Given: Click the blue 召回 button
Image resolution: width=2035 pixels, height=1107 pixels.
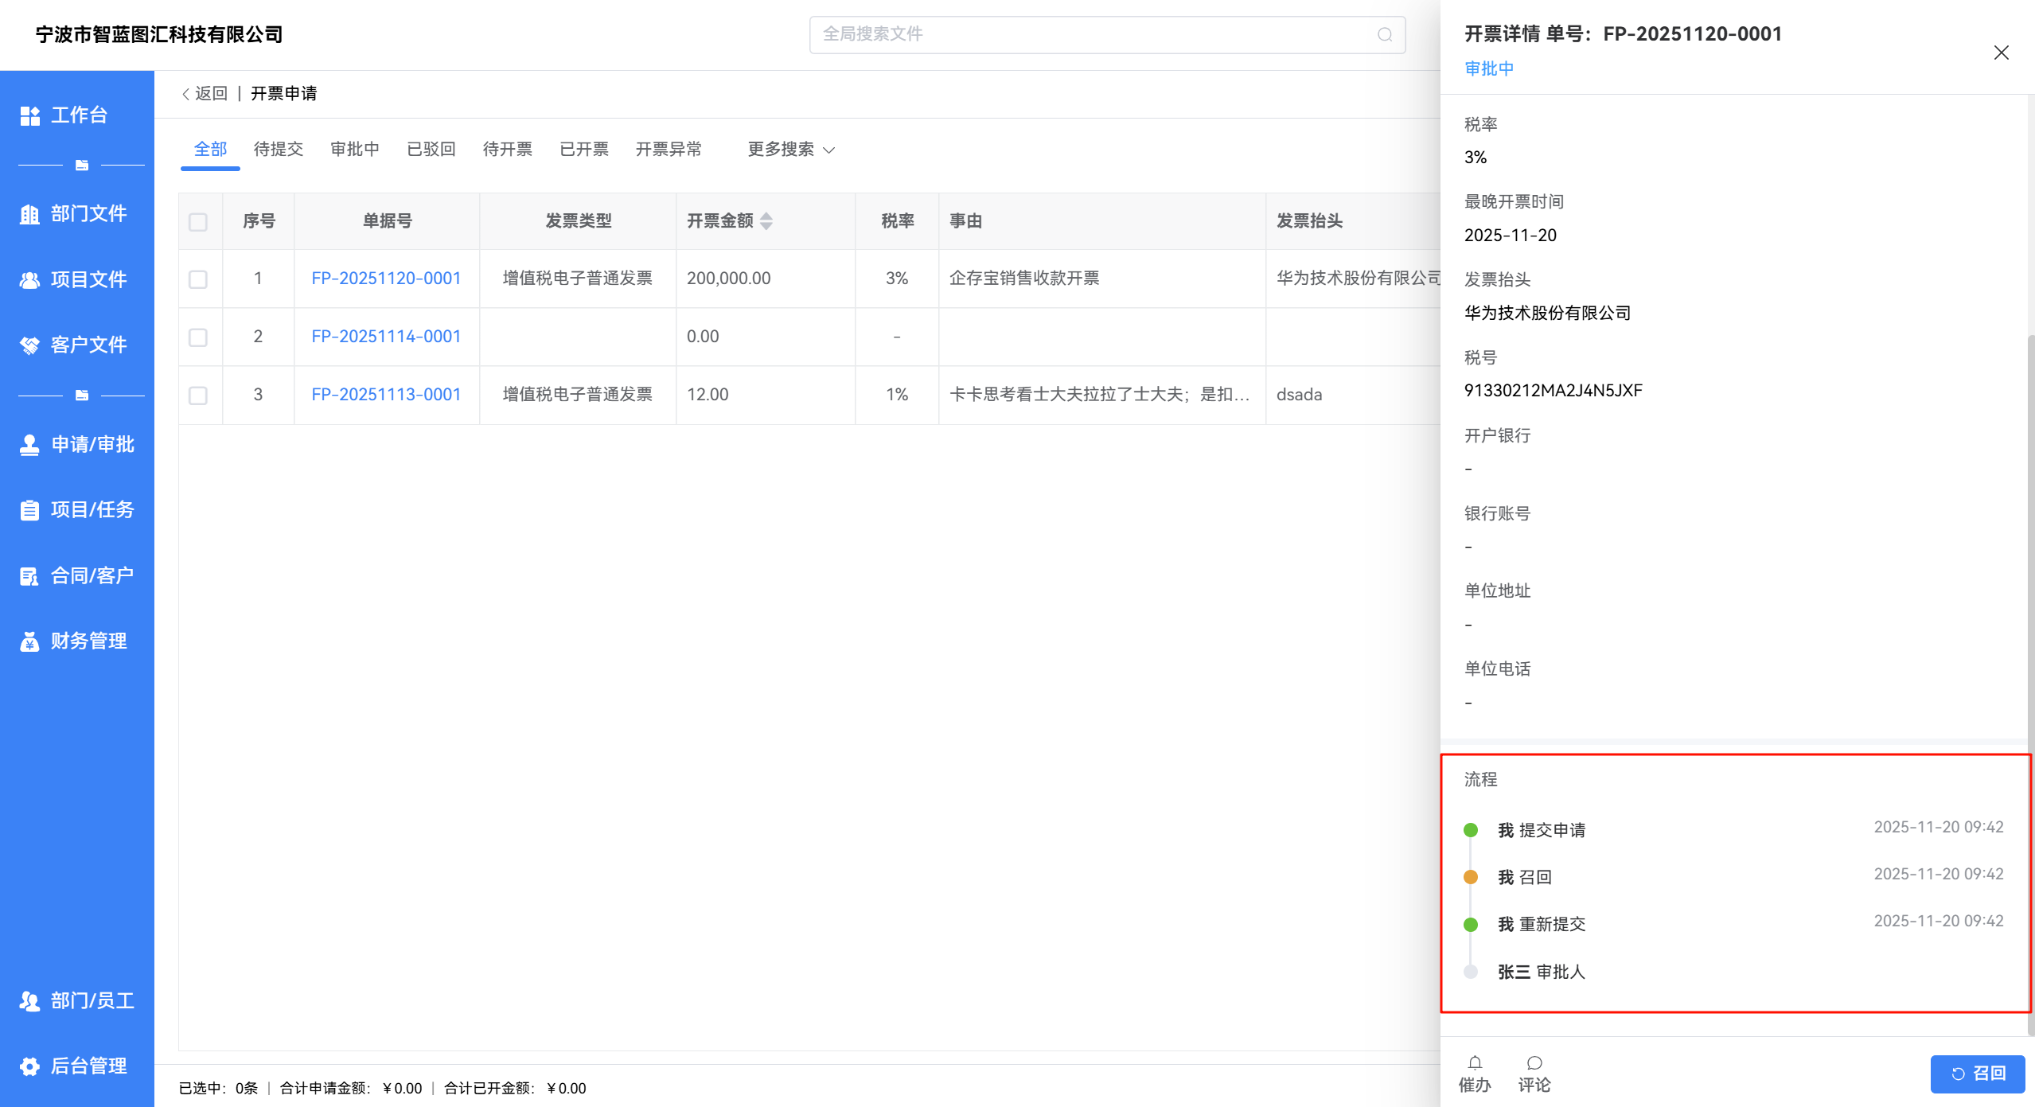Looking at the screenshot, I should [x=1977, y=1074].
